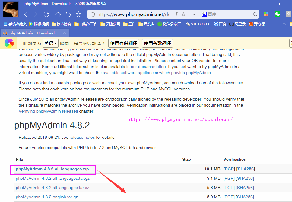Click the magnifier icon in the search box
Screen dimensions: 292x202
click(255, 14)
